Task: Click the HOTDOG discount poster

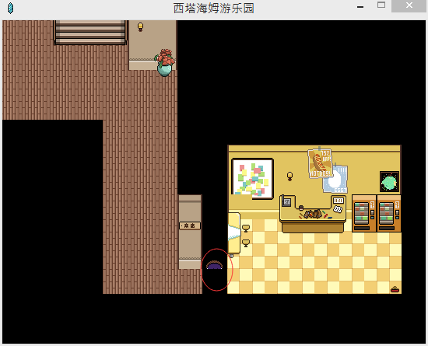Action: point(320,163)
